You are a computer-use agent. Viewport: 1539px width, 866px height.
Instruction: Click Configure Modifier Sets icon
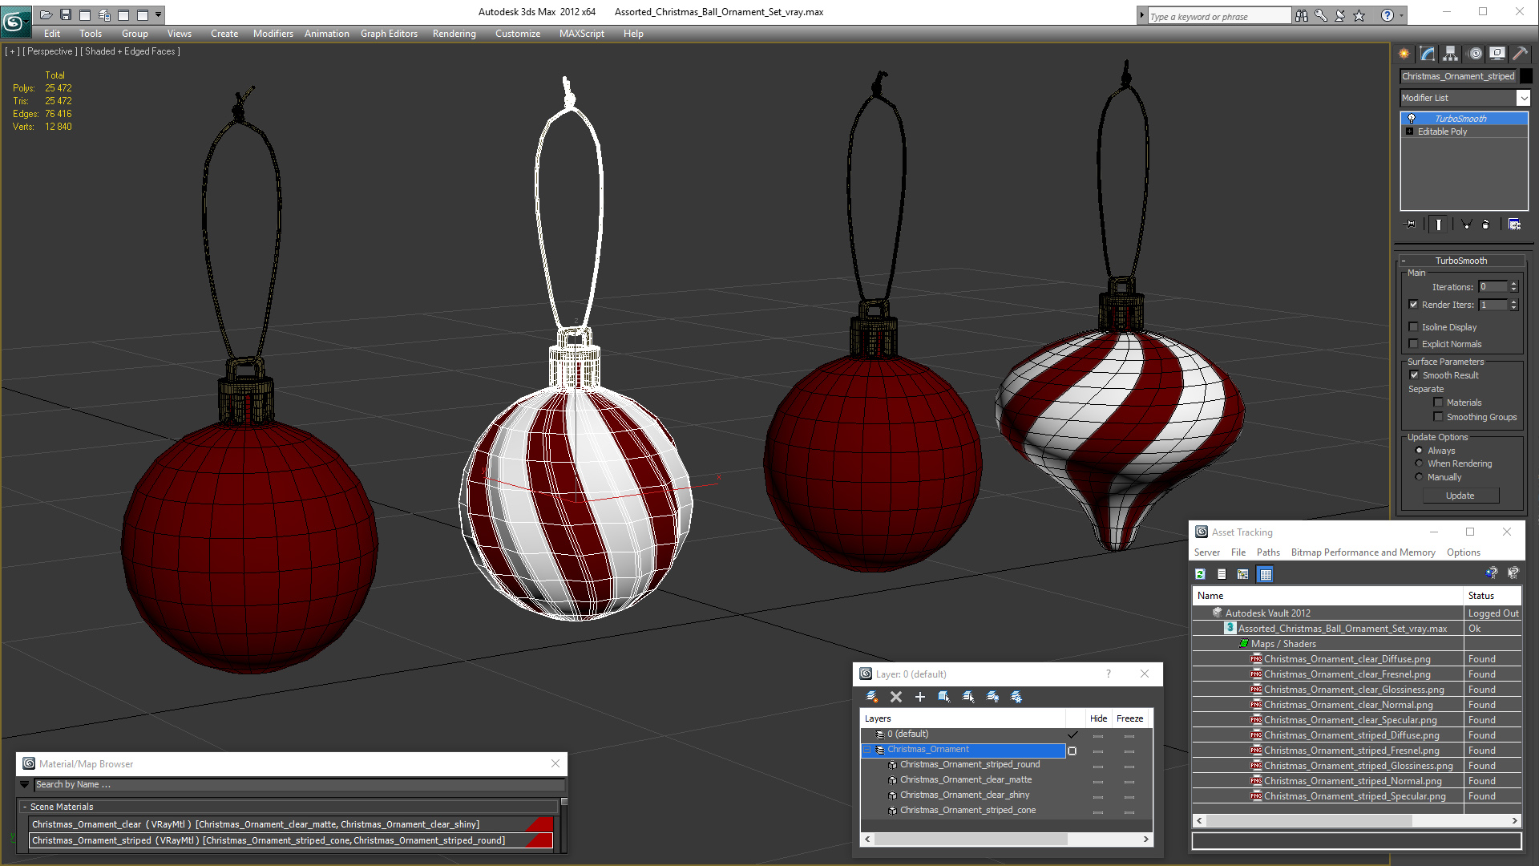[x=1514, y=225]
